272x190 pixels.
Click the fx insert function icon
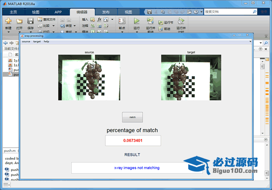click(99, 19)
